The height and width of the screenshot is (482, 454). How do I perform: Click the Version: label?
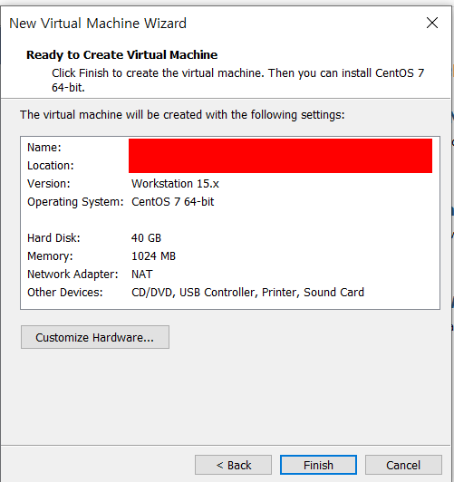(x=49, y=184)
